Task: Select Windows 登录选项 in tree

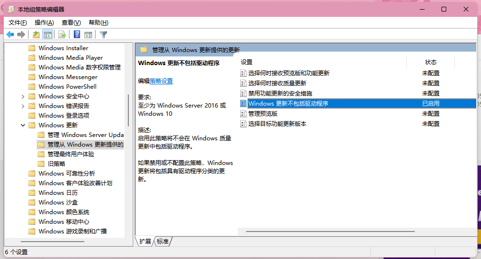Action: coord(64,116)
